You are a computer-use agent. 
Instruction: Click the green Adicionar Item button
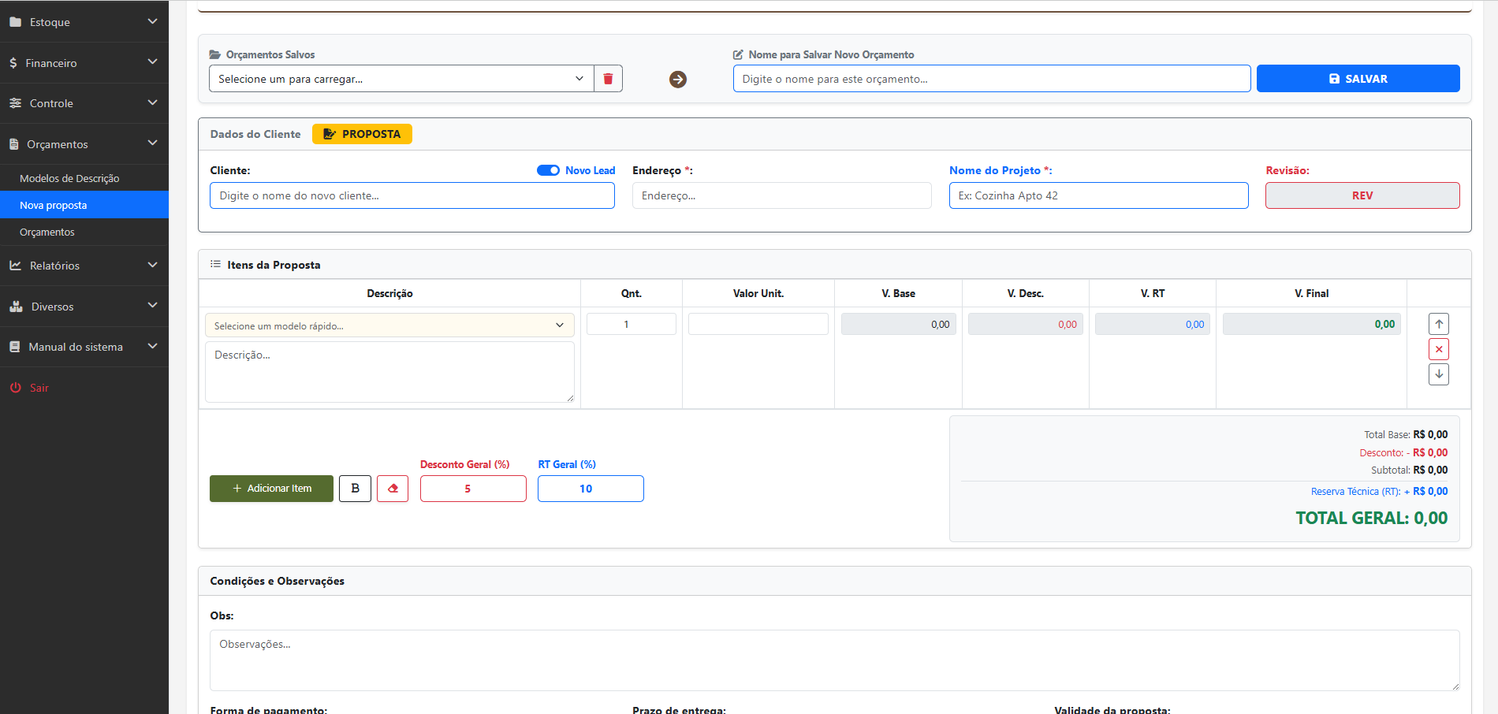(271, 489)
